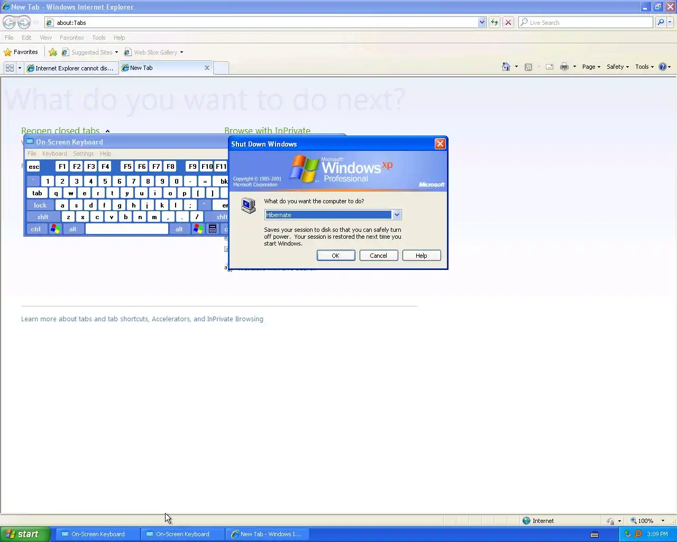The height and width of the screenshot is (542, 677).
Task: Click the first On-Screen Keyboard taskbar button
Action: click(x=98, y=534)
